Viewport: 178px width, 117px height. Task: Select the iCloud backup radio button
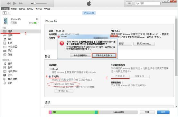pyautogui.click(x=50, y=69)
